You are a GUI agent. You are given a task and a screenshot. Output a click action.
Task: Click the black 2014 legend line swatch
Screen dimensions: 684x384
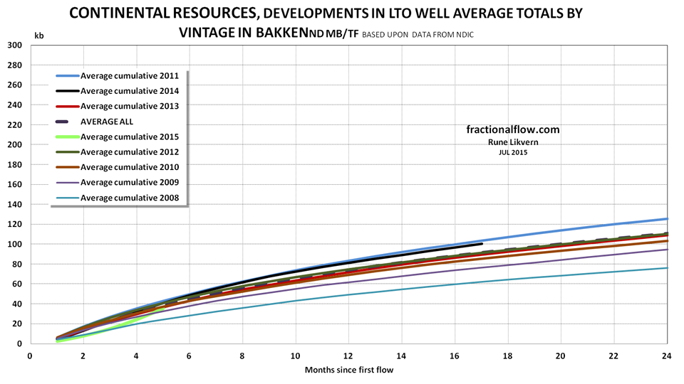tap(66, 91)
